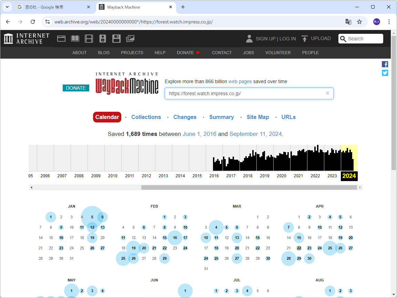Click the DONATE button
This screenshot has width=397, height=298.
click(76, 88)
